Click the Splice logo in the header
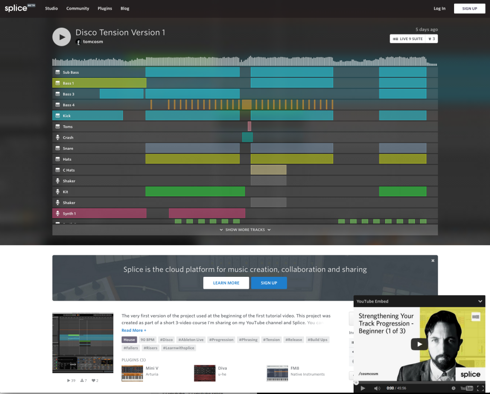Image resolution: width=490 pixels, height=394 pixels. [20, 8]
